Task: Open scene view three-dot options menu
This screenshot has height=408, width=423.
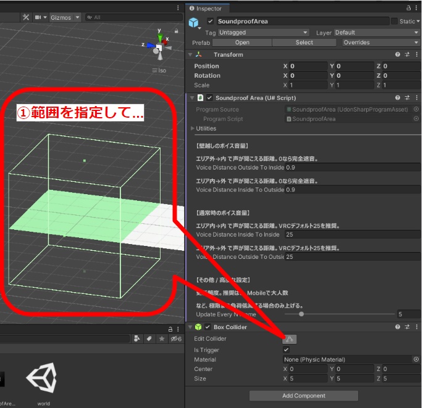Action: (x=178, y=8)
